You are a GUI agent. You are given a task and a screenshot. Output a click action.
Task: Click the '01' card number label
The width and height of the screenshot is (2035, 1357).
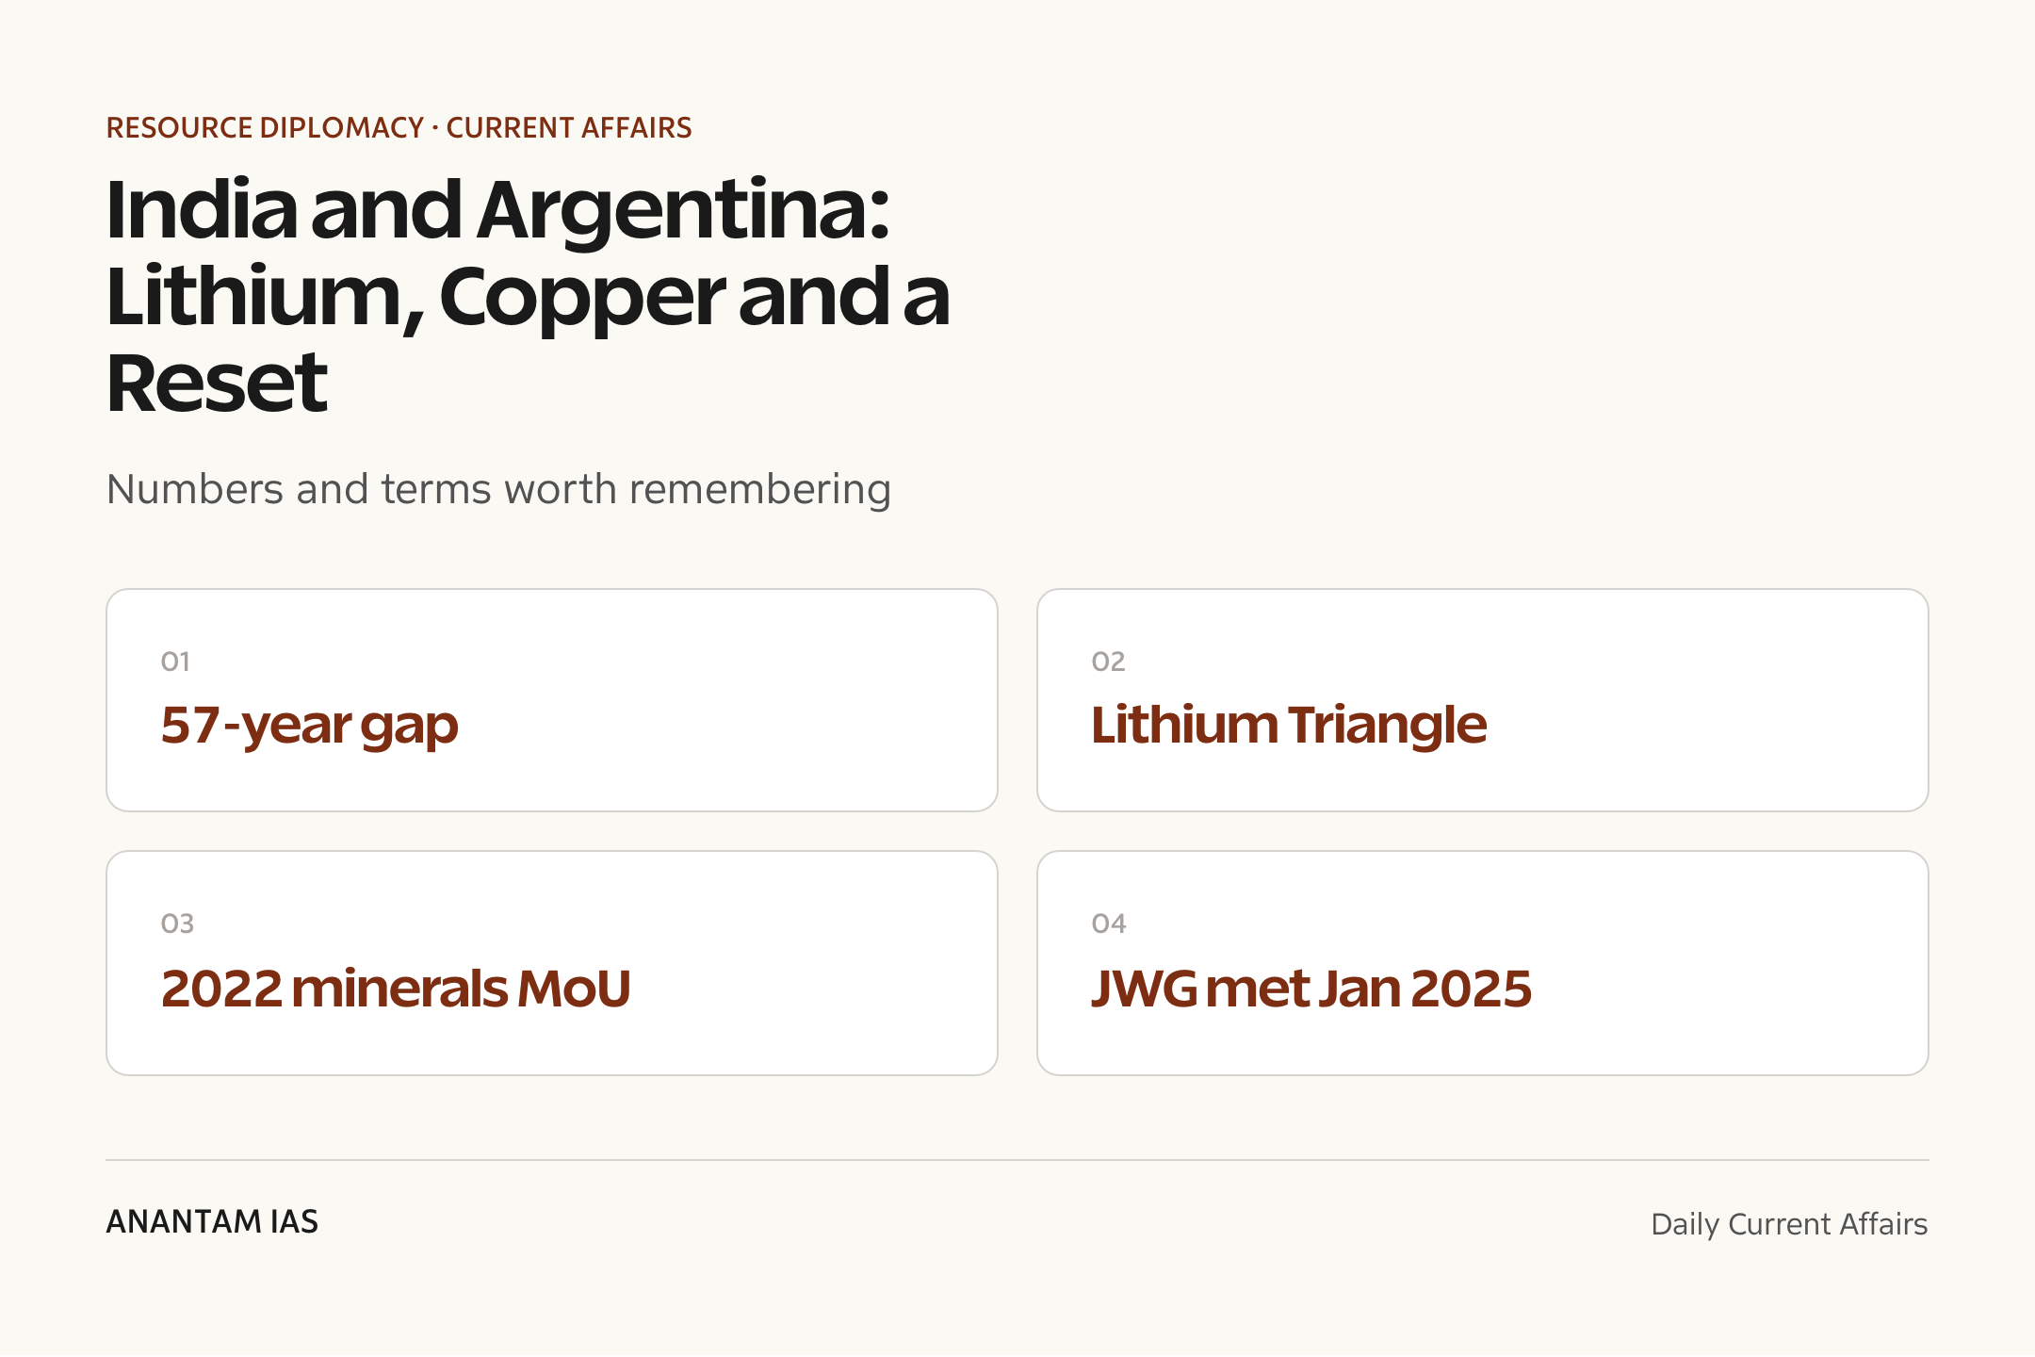(175, 662)
